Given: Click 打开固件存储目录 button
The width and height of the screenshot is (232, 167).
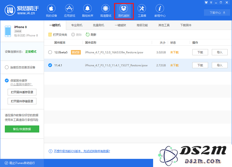Looking at the screenshot, I should pos(22,101).
